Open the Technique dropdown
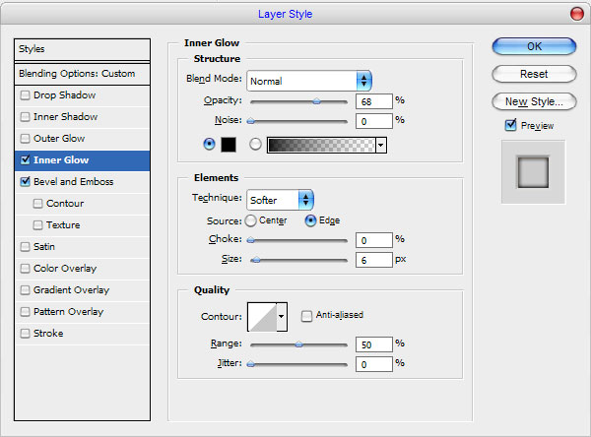 tap(280, 200)
